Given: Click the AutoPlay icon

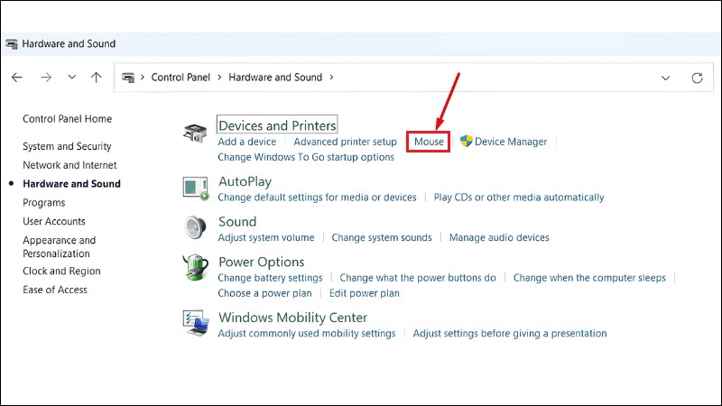Looking at the screenshot, I should 196,189.
